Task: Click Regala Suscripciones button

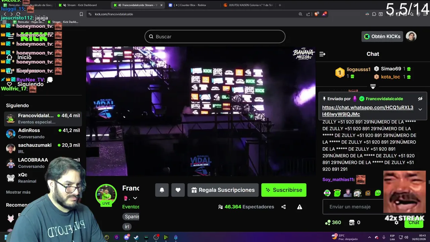Action: [223, 190]
